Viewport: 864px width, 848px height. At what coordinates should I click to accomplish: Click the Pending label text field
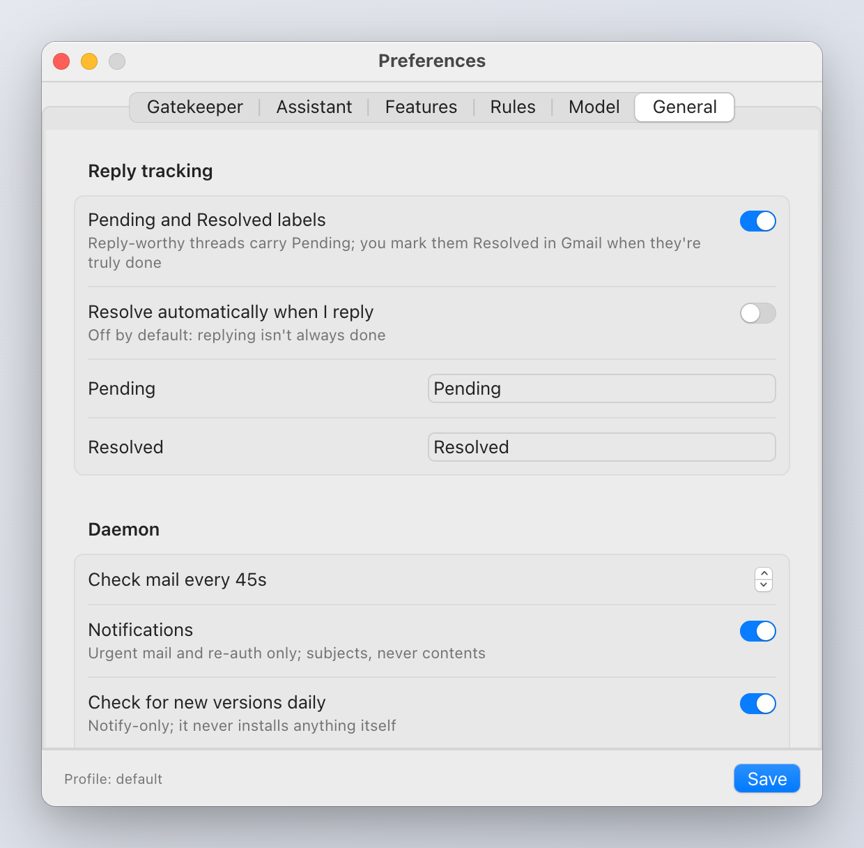click(x=602, y=388)
